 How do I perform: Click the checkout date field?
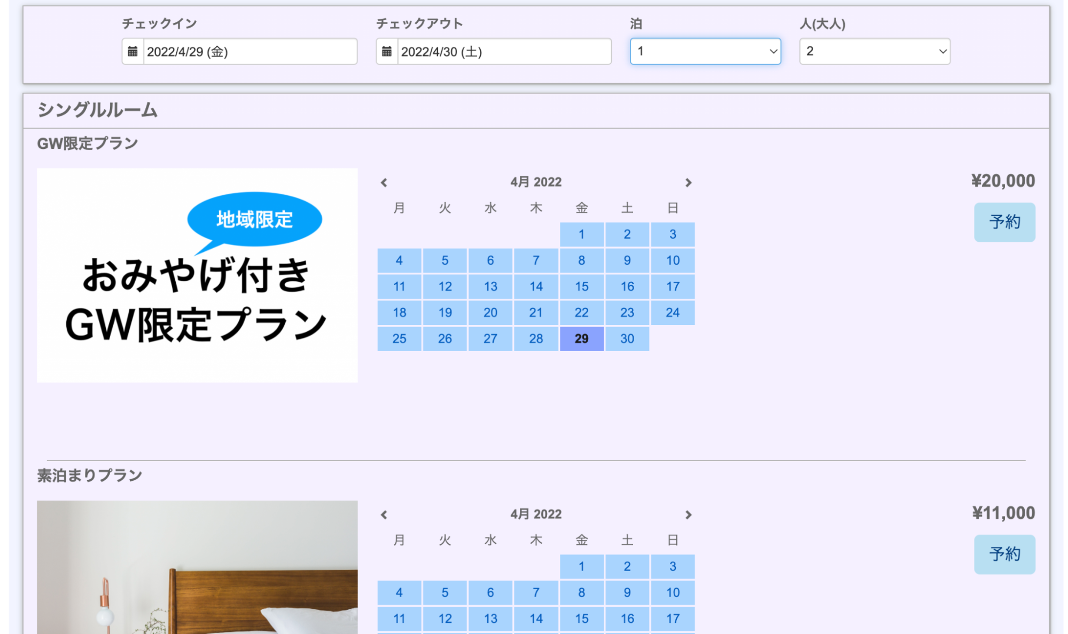click(504, 51)
